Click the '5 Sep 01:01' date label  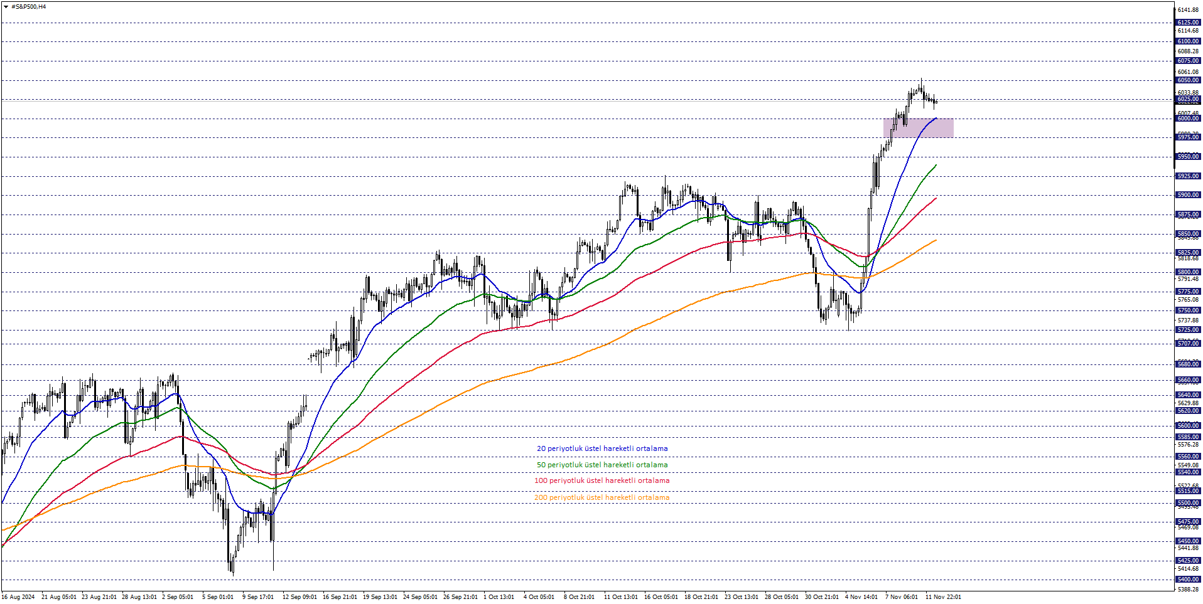[218, 597]
